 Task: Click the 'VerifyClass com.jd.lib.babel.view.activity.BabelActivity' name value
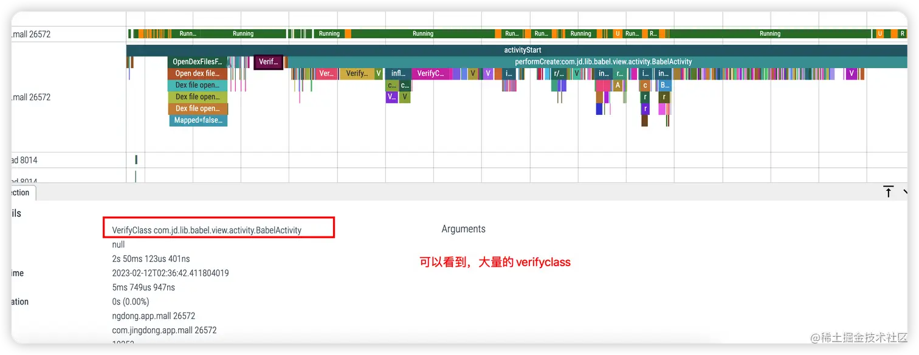tap(207, 230)
